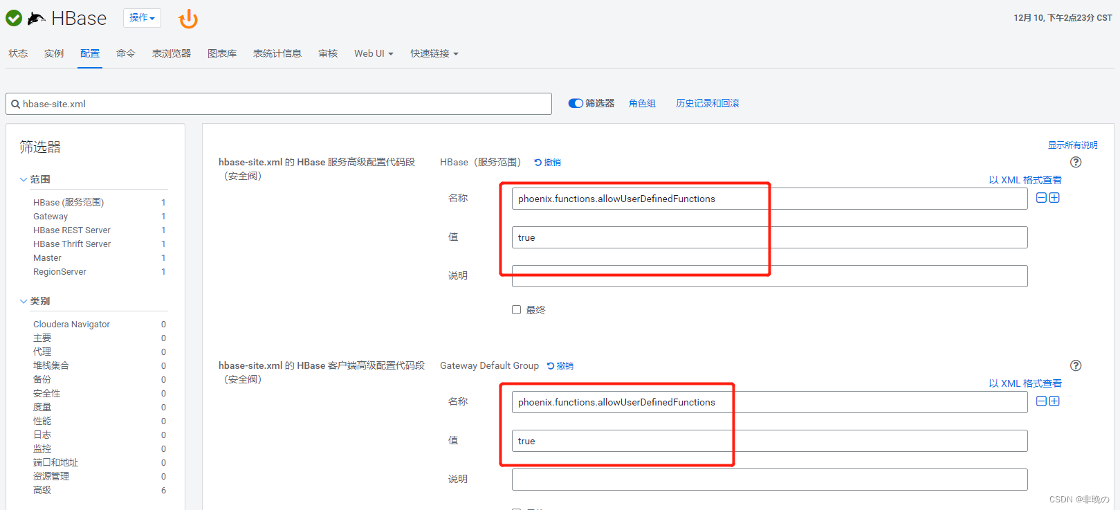
Task: Click the HBase orca logo icon
Action: pyautogui.click(x=37, y=19)
